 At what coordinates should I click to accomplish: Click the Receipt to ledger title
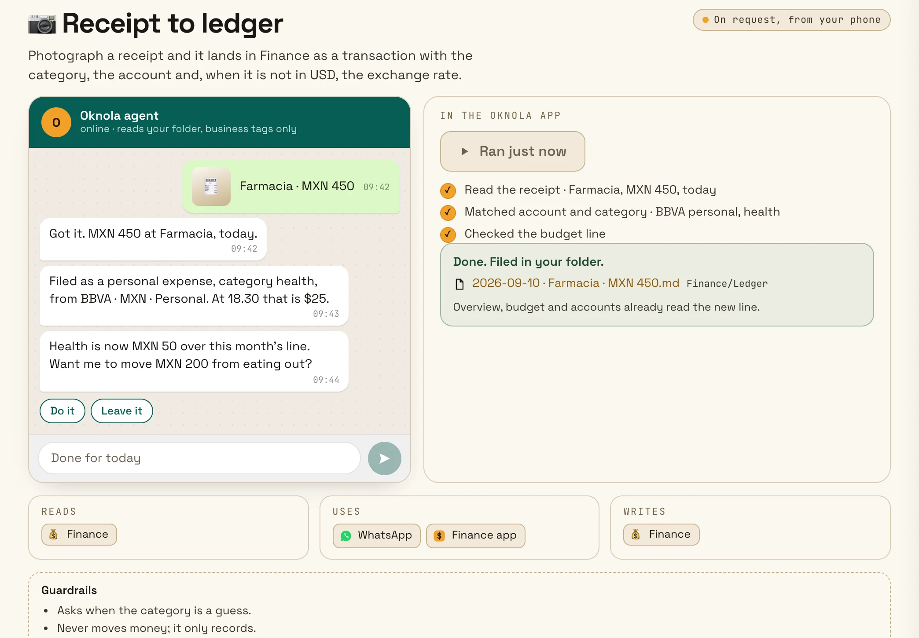tap(173, 23)
